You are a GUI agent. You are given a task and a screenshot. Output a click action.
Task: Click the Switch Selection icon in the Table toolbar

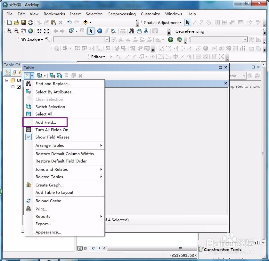[x=59, y=75]
